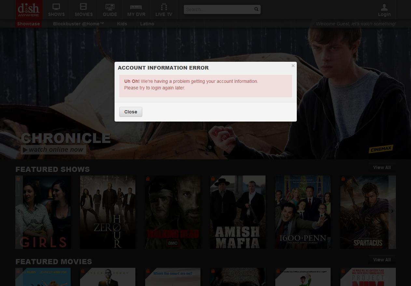The height and width of the screenshot is (286, 411).
Task: Click View All for Featured Shows
Action: pyautogui.click(x=382, y=167)
